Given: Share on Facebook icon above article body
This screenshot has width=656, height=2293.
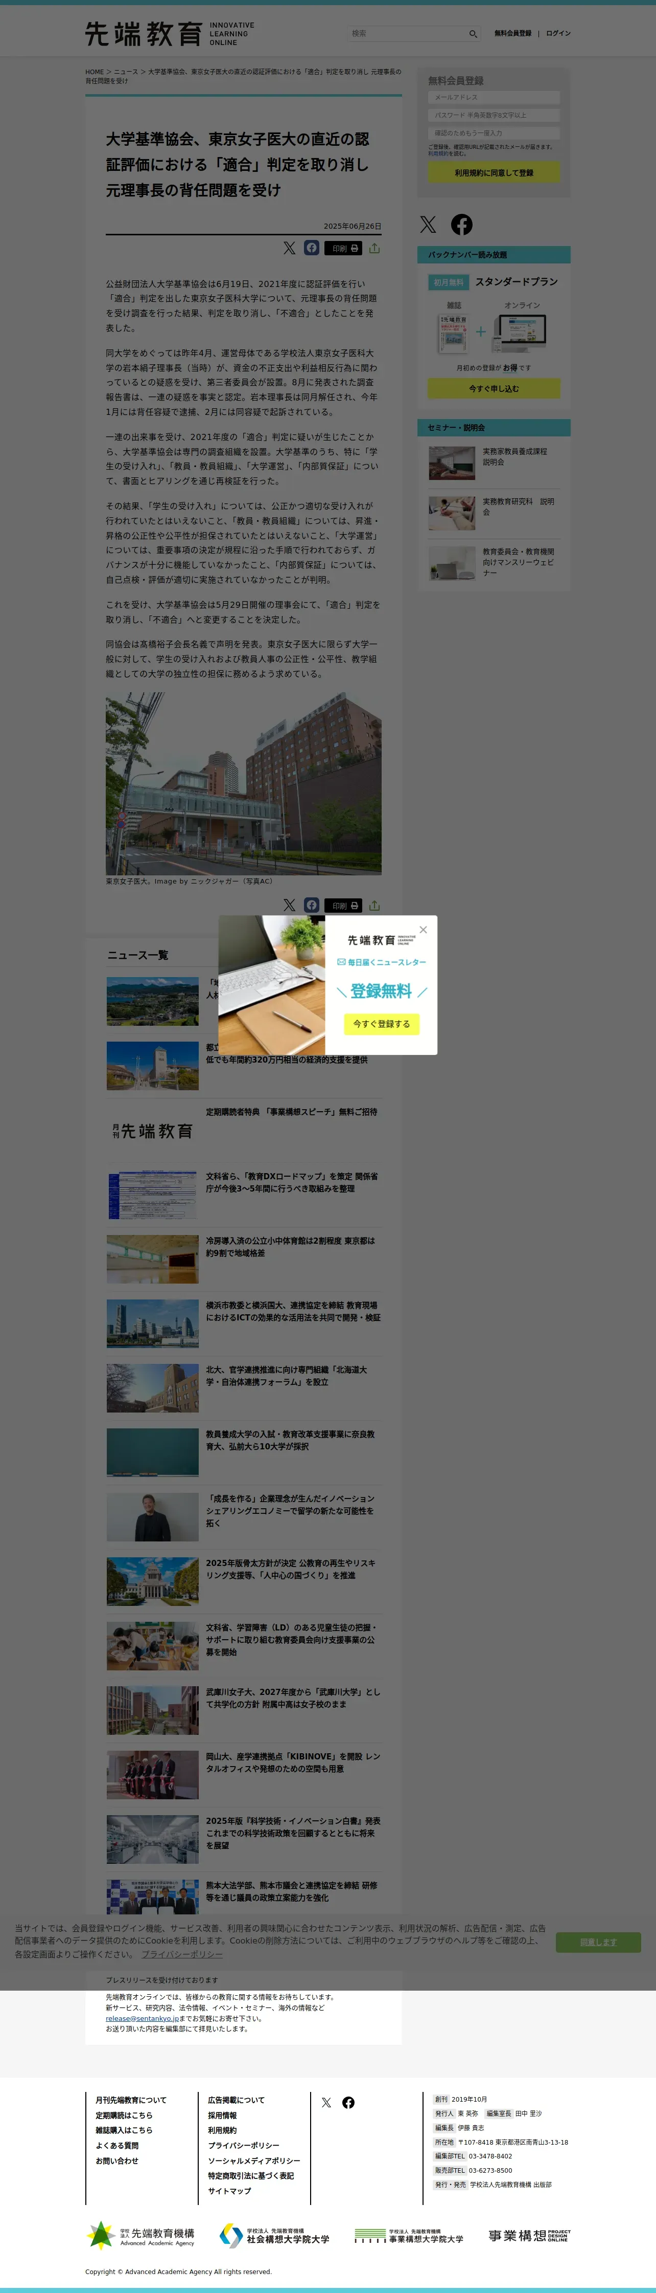Looking at the screenshot, I should click(x=311, y=248).
